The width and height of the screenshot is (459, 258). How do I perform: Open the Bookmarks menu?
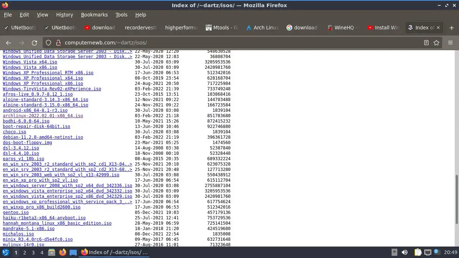tap(94, 15)
